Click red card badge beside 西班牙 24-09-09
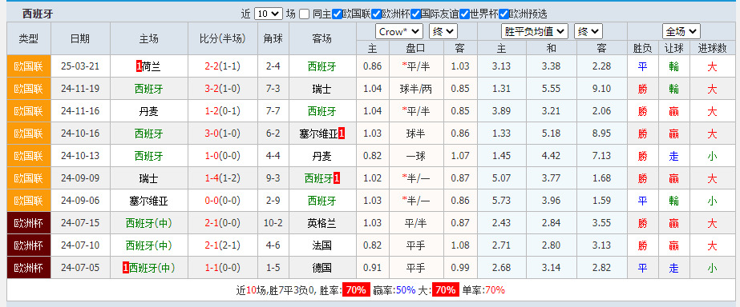Viewport: 740px width, 307px height. [337, 178]
